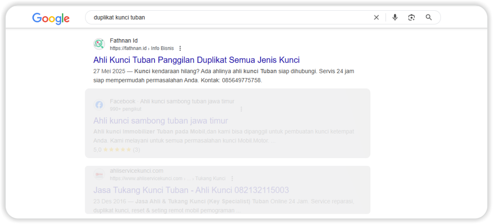The height and width of the screenshot is (224, 493).
Task: Click the '23 Des 2016' result snippet
Action: pos(224,206)
